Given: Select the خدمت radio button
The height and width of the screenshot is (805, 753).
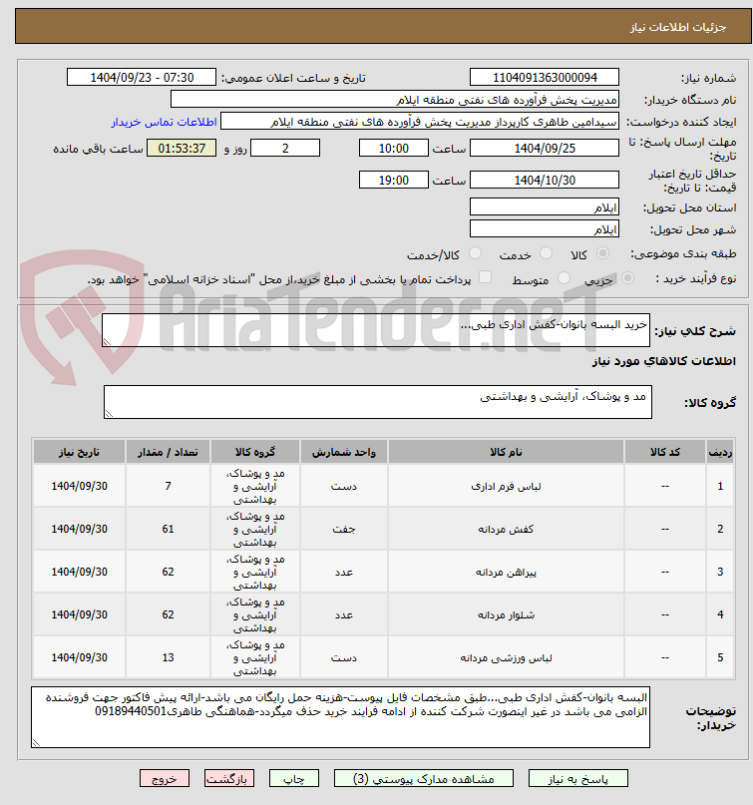Looking at the screenshot, I should [547, 253].
